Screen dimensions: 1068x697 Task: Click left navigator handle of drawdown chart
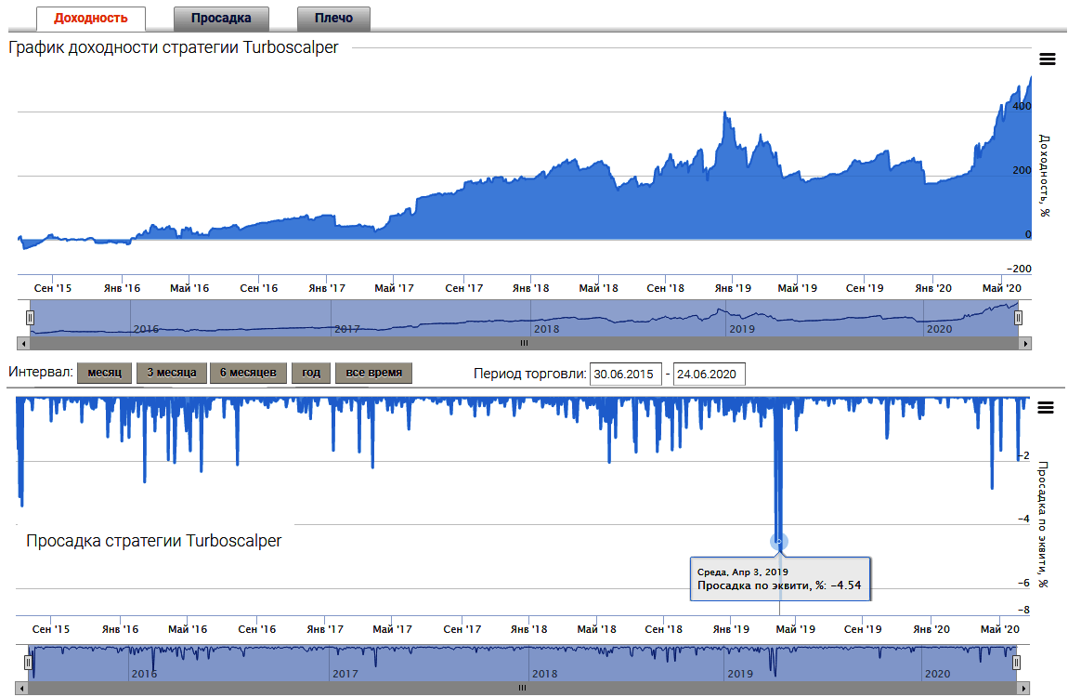(29, 662)
